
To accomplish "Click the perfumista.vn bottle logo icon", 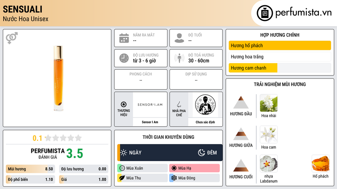I will click(265, 13).
